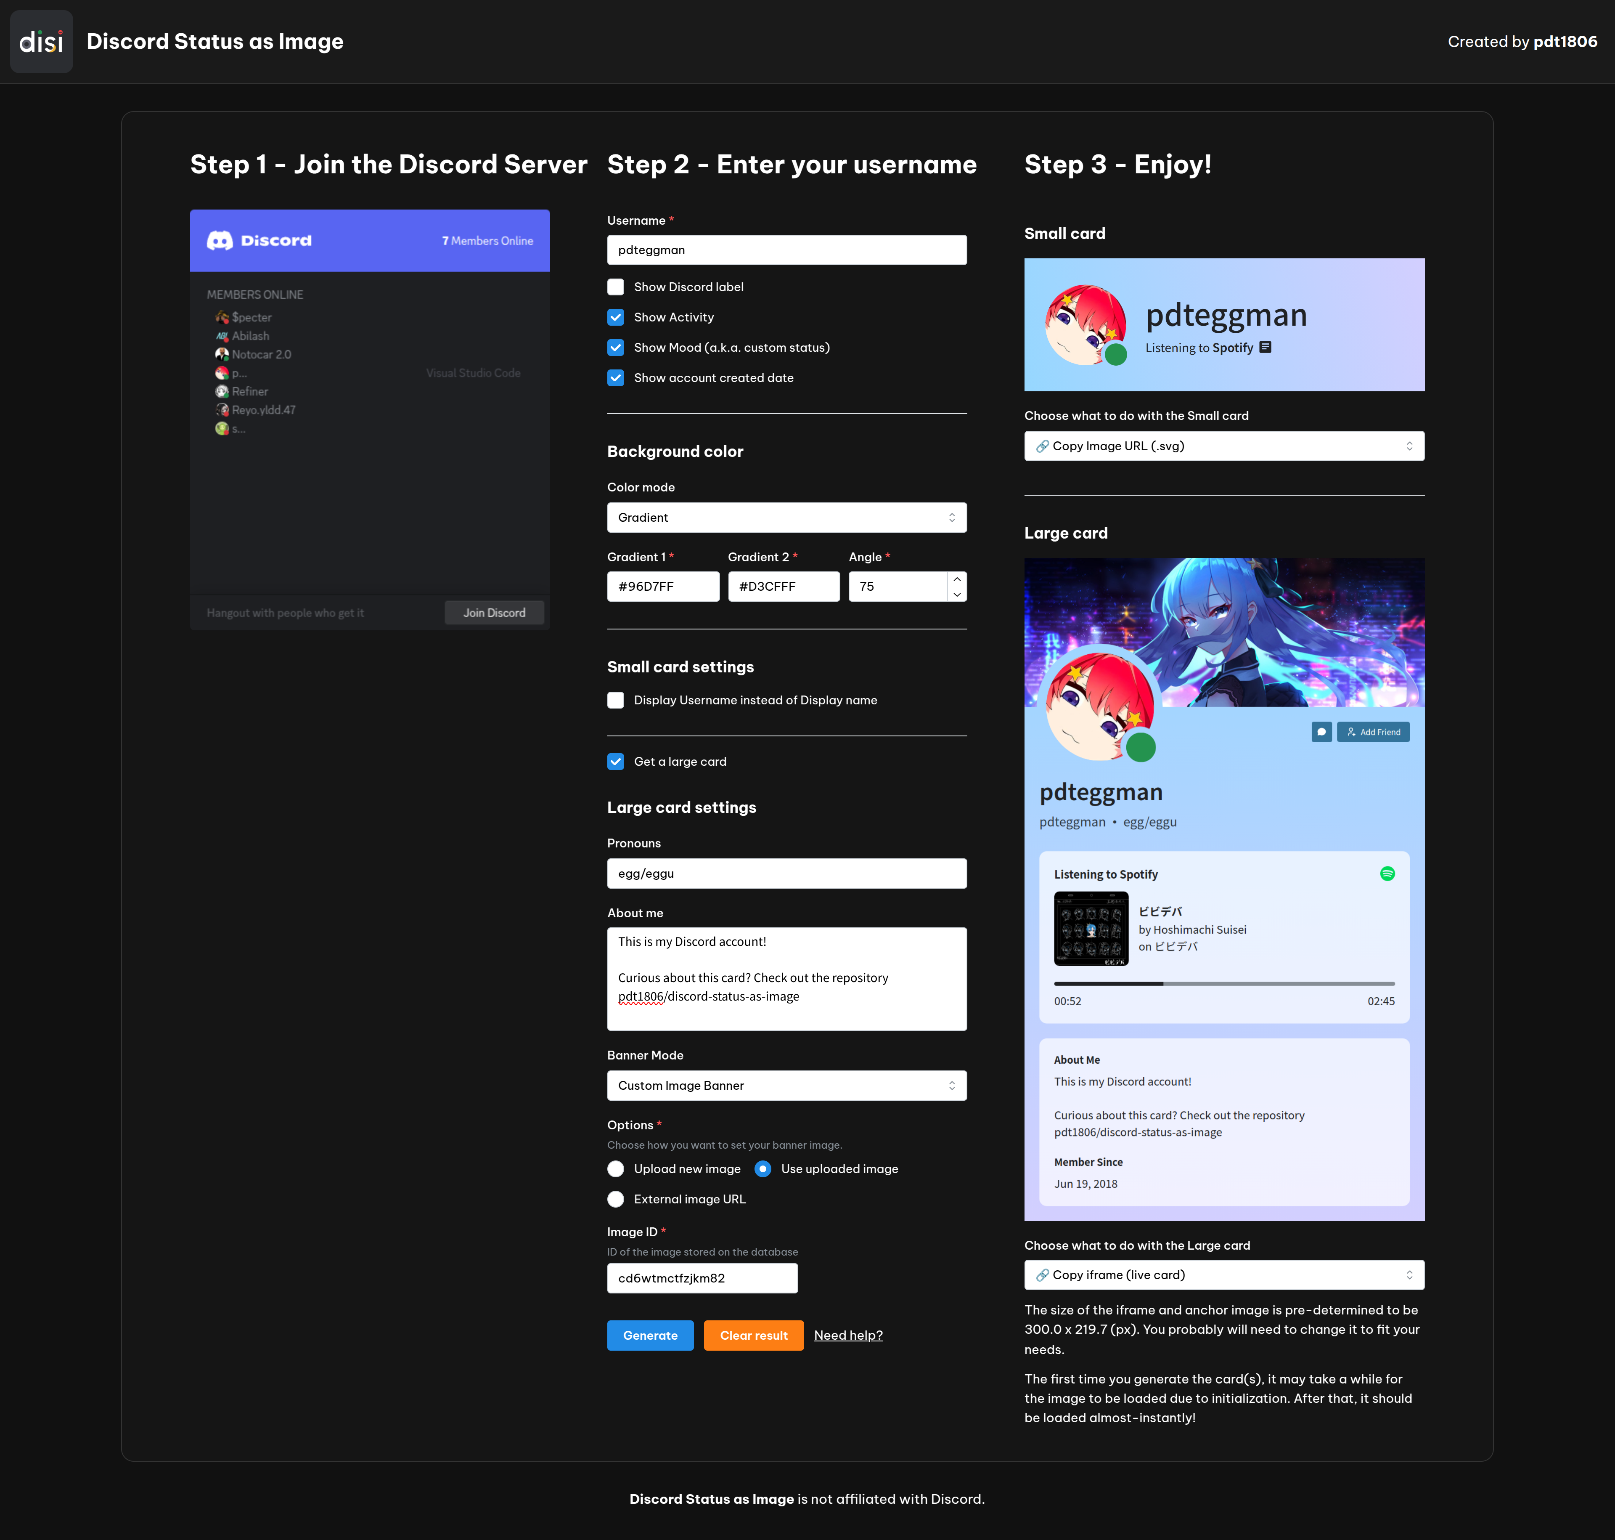This screenshot has width=1615, height=1540.
Task: Open the Copy Image URL (.svg) dropdown
Action: pyautogui.click(x=1223, y=446)
